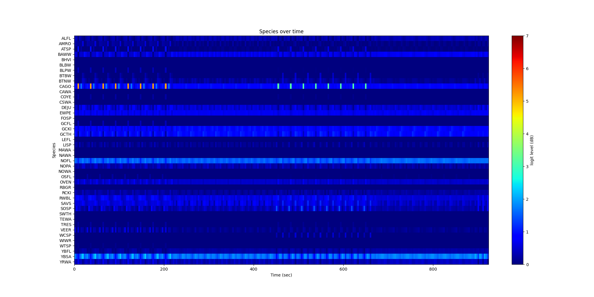Click the first orange cell in CAGO row
Image resolution: width=594 pixels, height=297 pixels.
78,86
